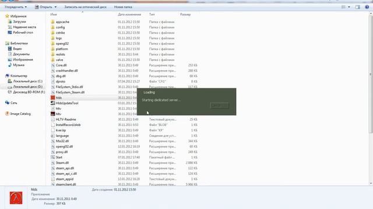Toggle the preview pane icon
The height and width of the screenshot is (209, 373).
[357, 7]
